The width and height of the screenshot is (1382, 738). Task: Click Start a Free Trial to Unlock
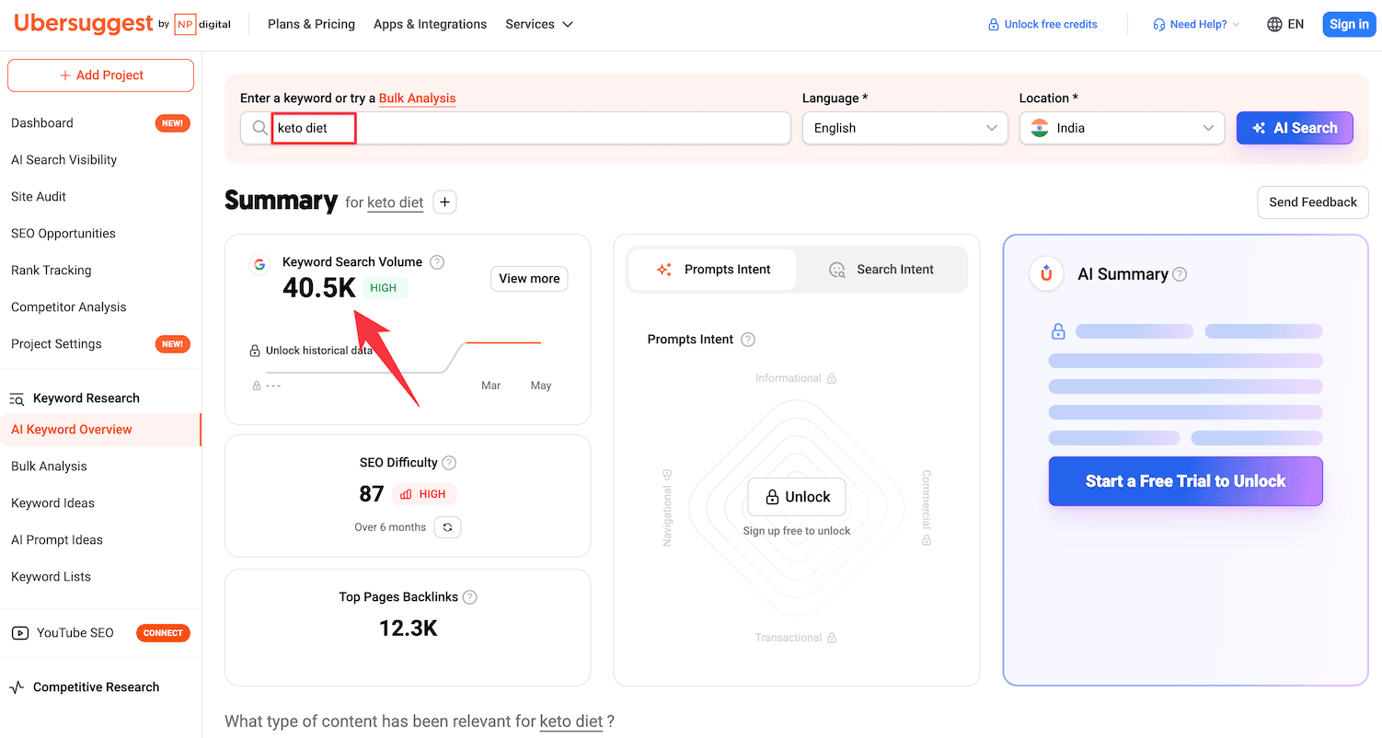point(1185,481)
